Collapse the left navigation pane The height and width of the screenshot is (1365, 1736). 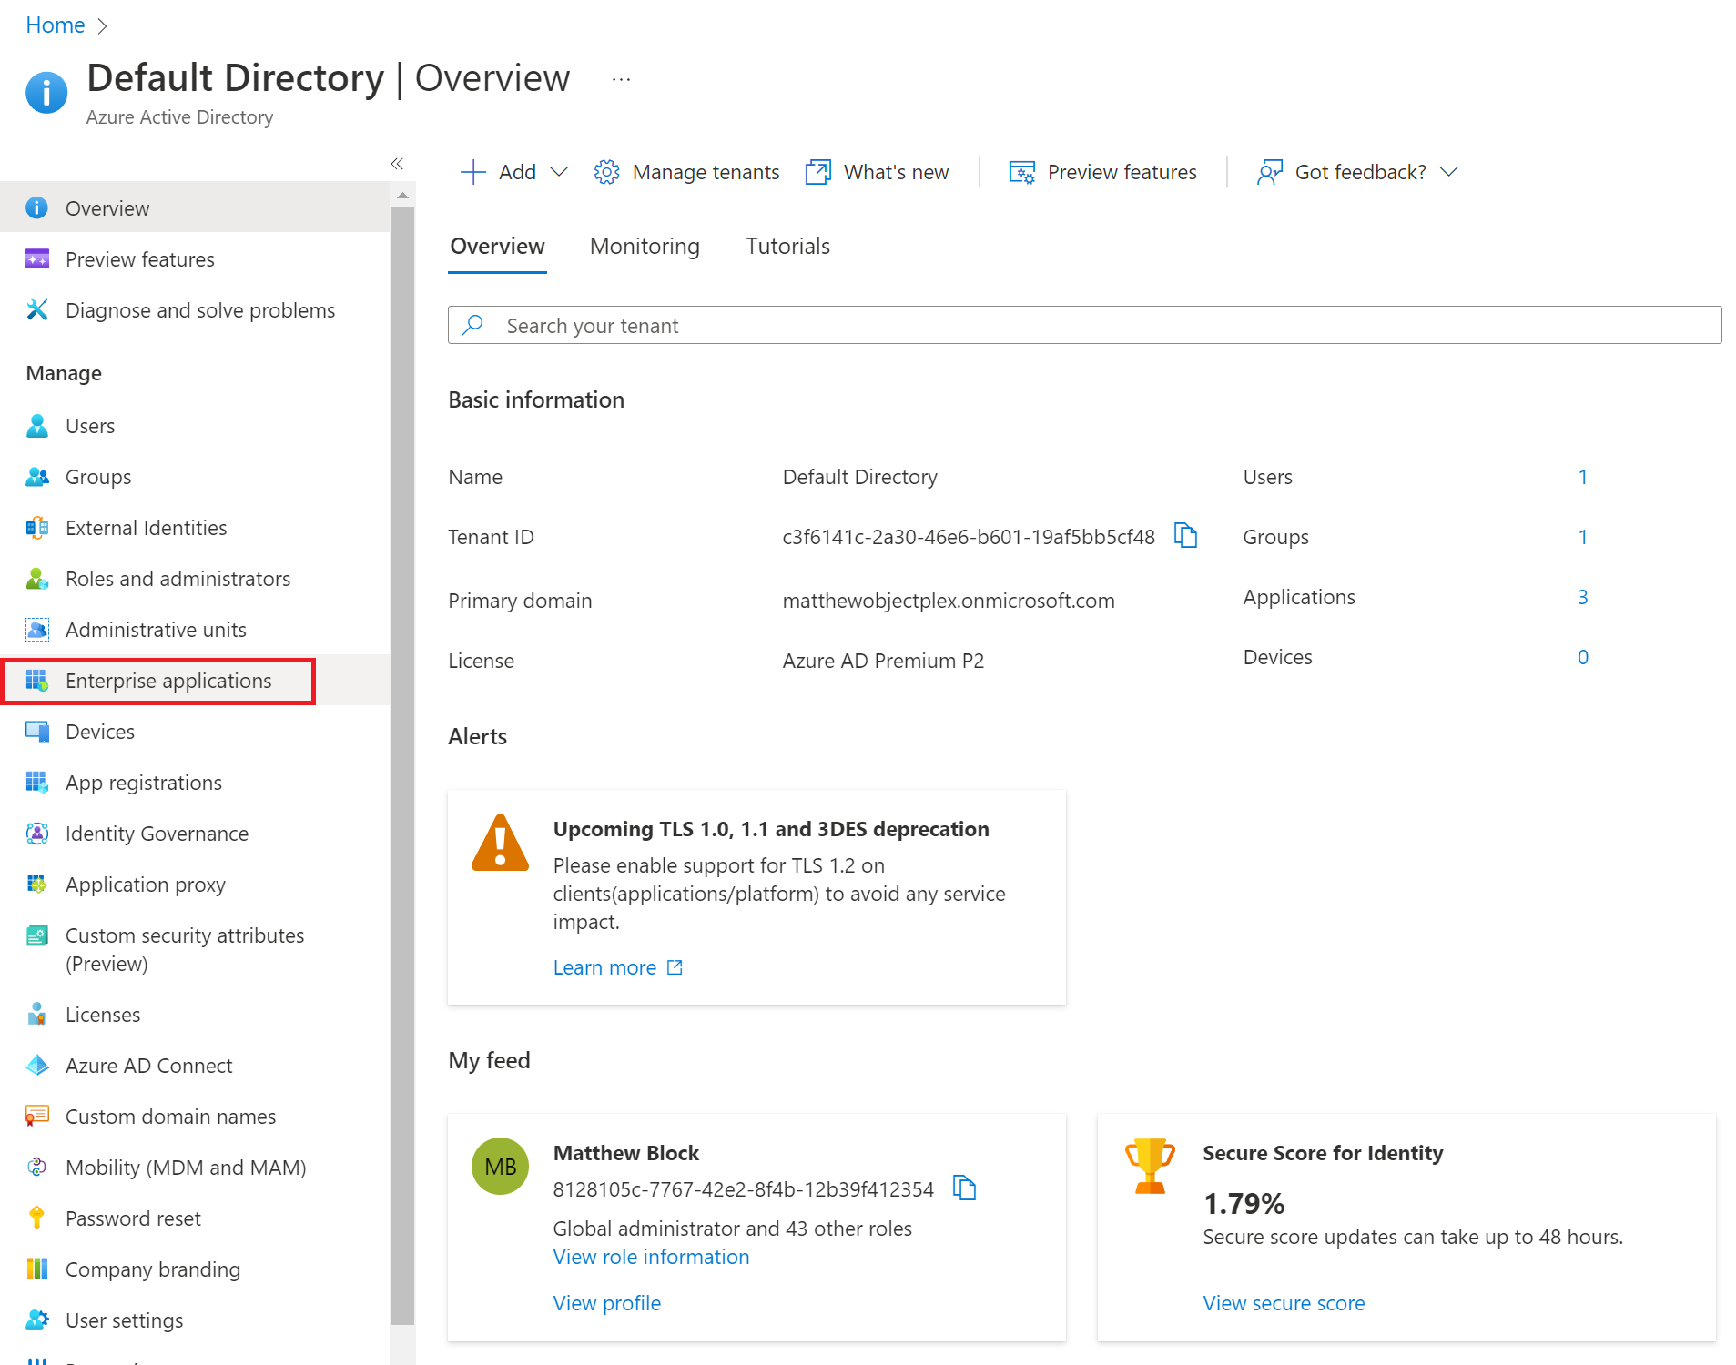pyautogui.click(x=397, y=164)
